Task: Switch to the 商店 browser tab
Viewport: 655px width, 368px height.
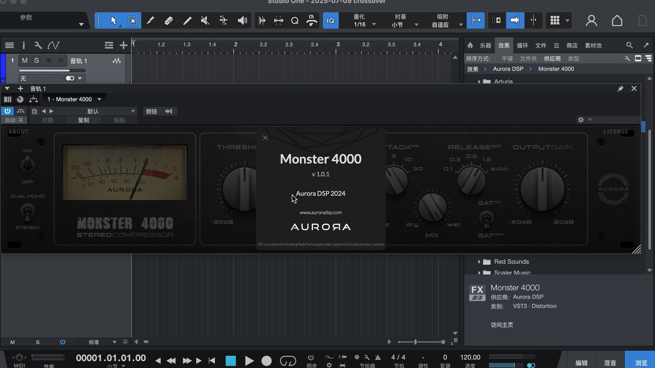Action: tap(572, 45)
